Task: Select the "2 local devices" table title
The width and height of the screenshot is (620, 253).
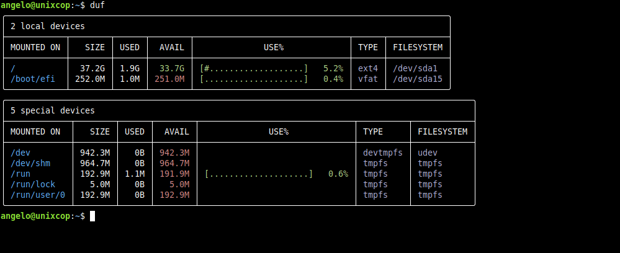Action: click(48, 27)
